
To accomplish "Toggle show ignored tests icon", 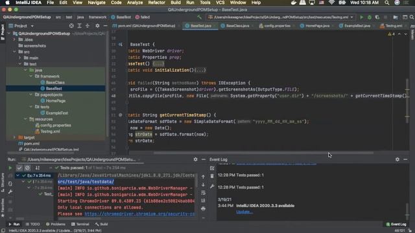I will 27,168.
